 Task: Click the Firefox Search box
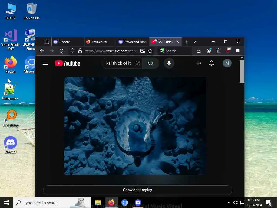tap(174, 51)
